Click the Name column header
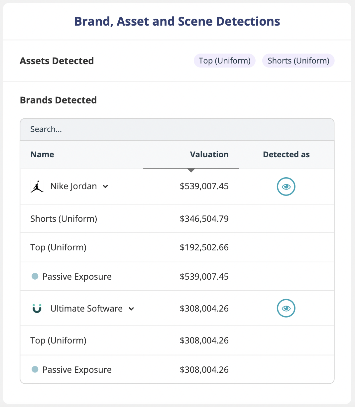 point(42,155)
